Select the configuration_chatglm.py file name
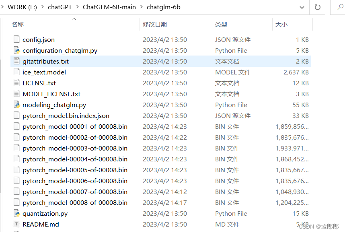Screen dimensions: 345x233 (60, 51)
